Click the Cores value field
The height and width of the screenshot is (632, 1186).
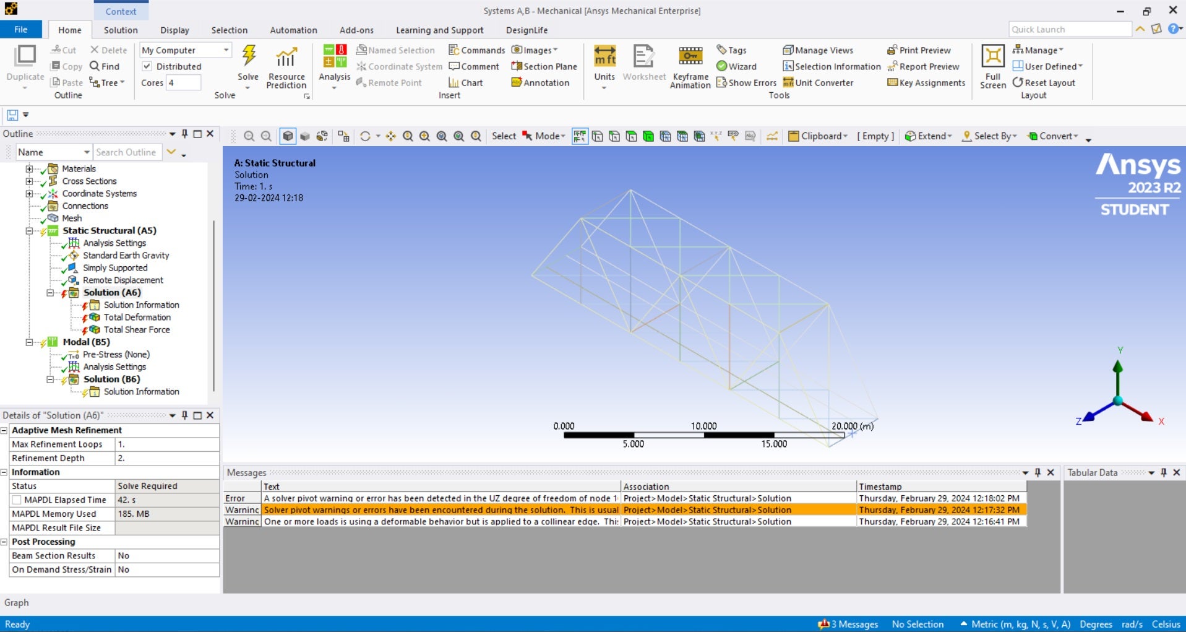coord(183,82)
